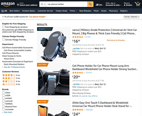Open the EN language dropdown
This screenshot has height=116, width=142.
101,5
